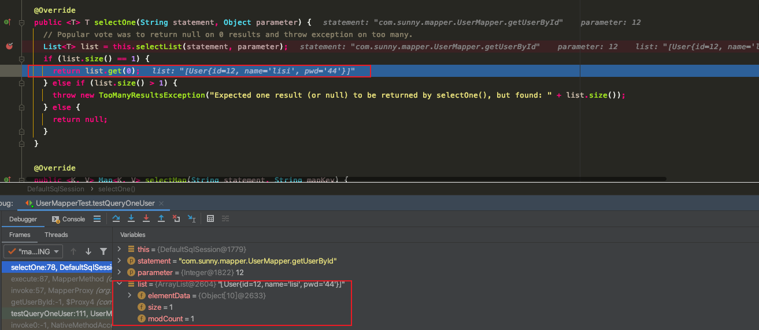Click the TooManyResultsException in code
The image size is (759, 330).
pyautogui.click(x=152, y=95)
